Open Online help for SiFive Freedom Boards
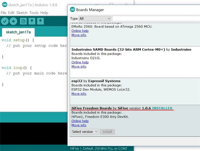This screenshot has height=151, width=200. (80, 121)
